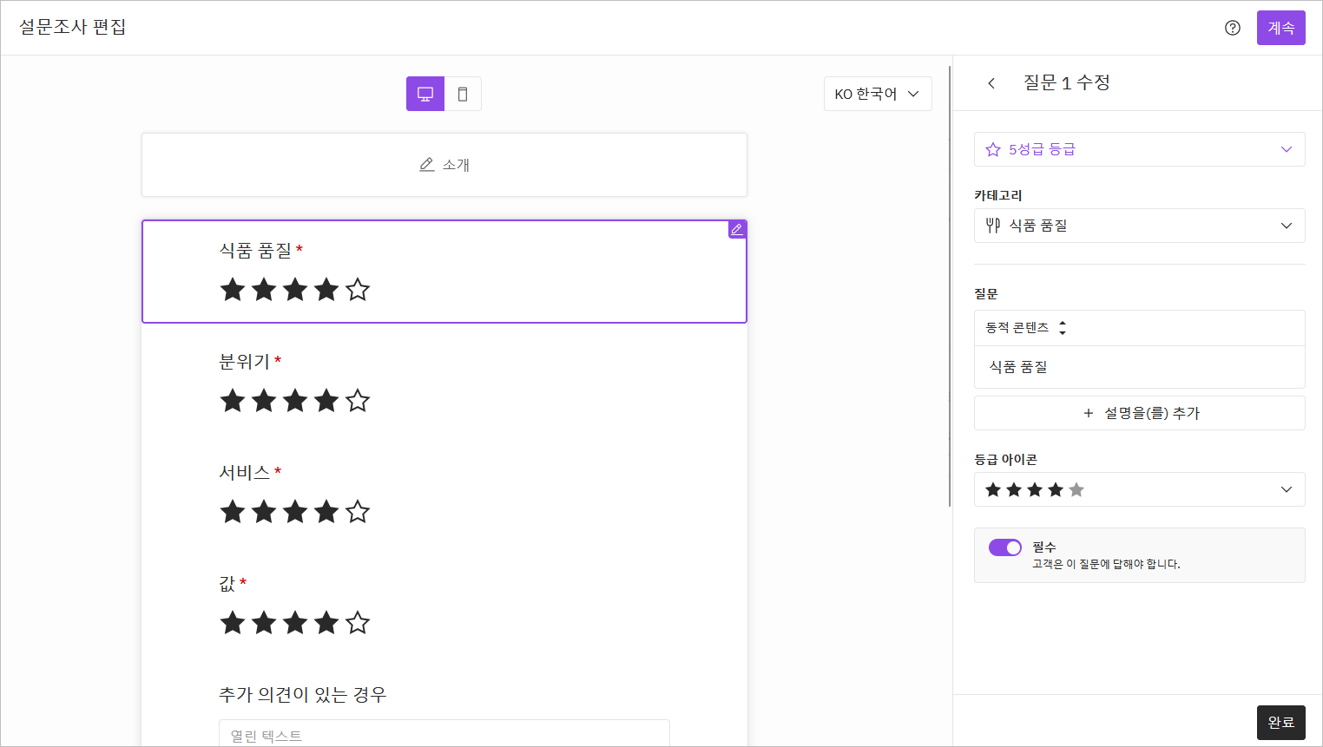Viewport: 1323px width, 747px height.
Task: Click 설명을(를) 추가 button
Action: click(x=1140, y=413)
